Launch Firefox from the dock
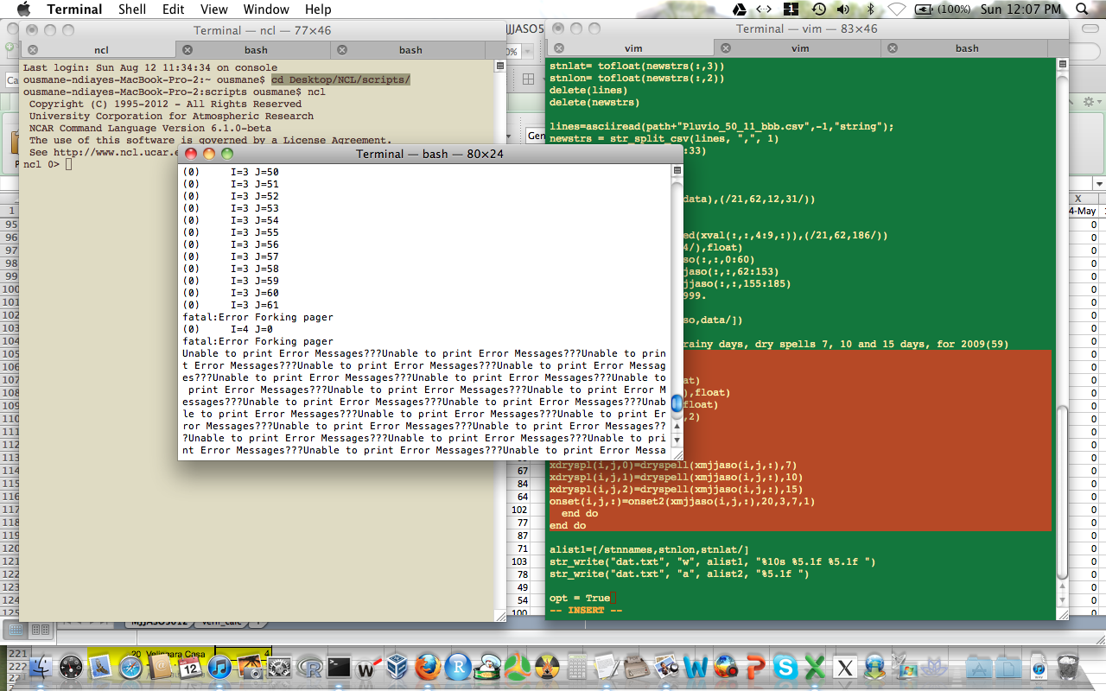 pos(428,668)
